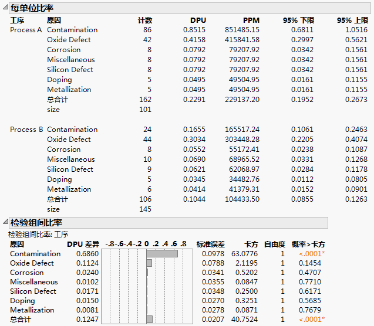Click Metallization p-value 0.7679
The image size is (374, 326).
point(310,310)
